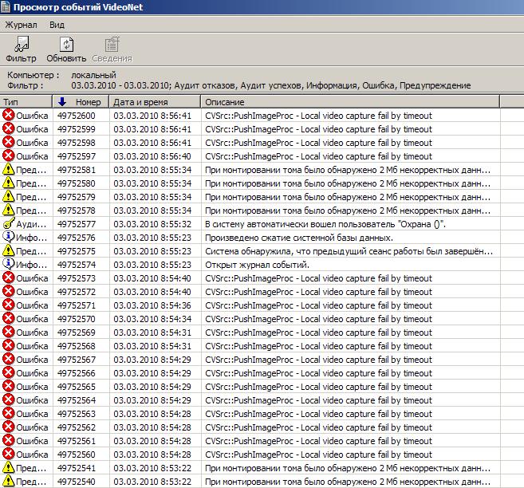This screenshot has width=524, height=488.
Task: Click the error description for event 49752600
Action: [318, 116]
